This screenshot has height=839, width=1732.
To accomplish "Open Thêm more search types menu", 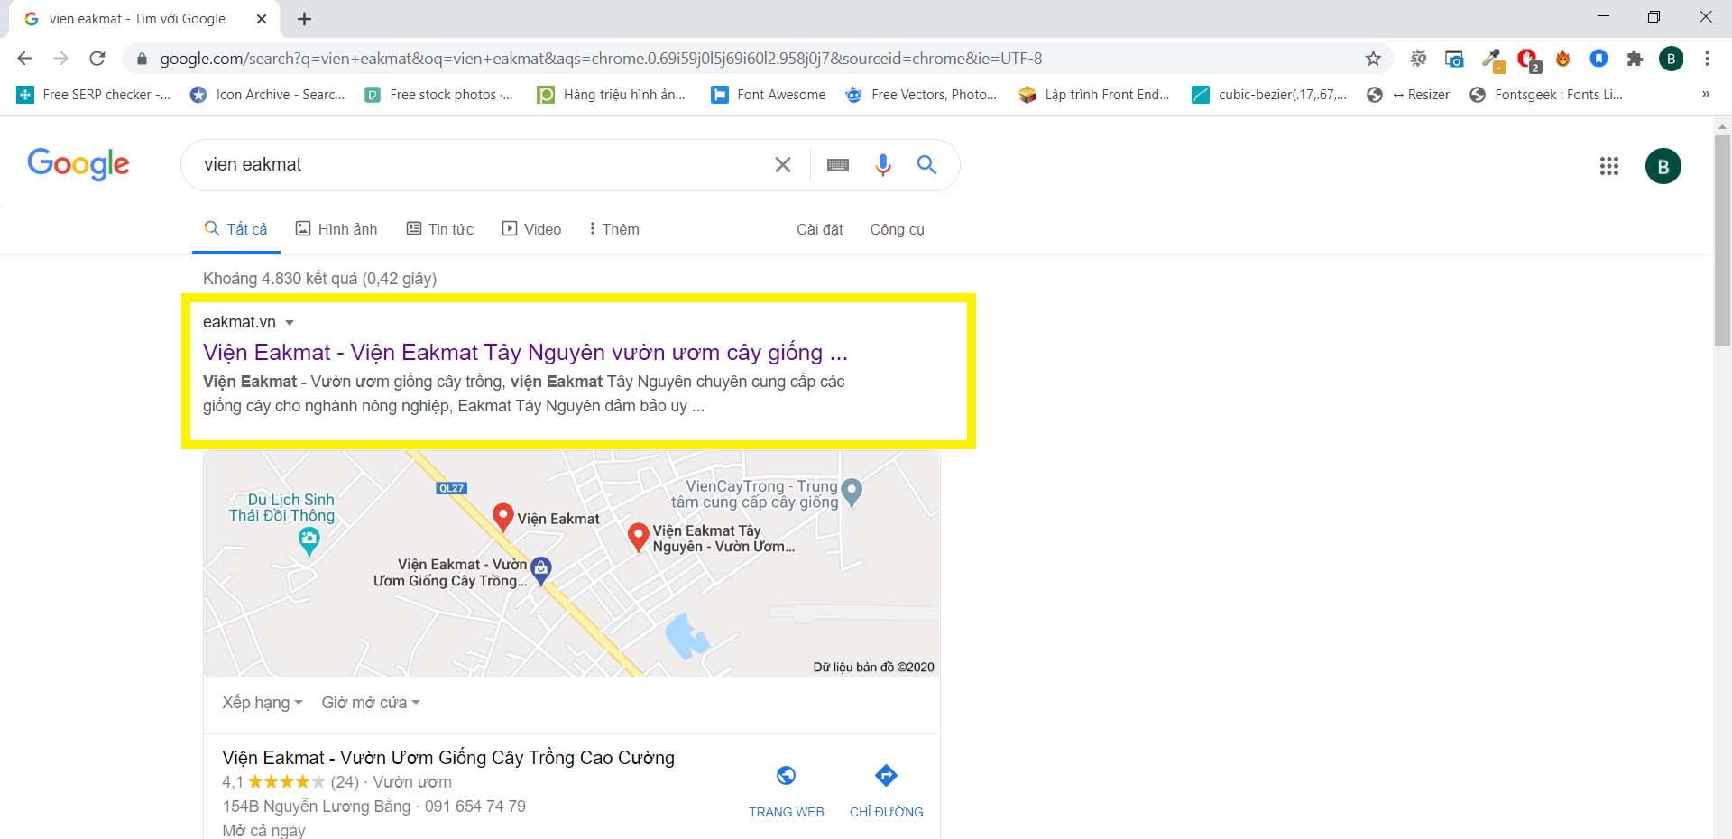I will tap(613, 229).
